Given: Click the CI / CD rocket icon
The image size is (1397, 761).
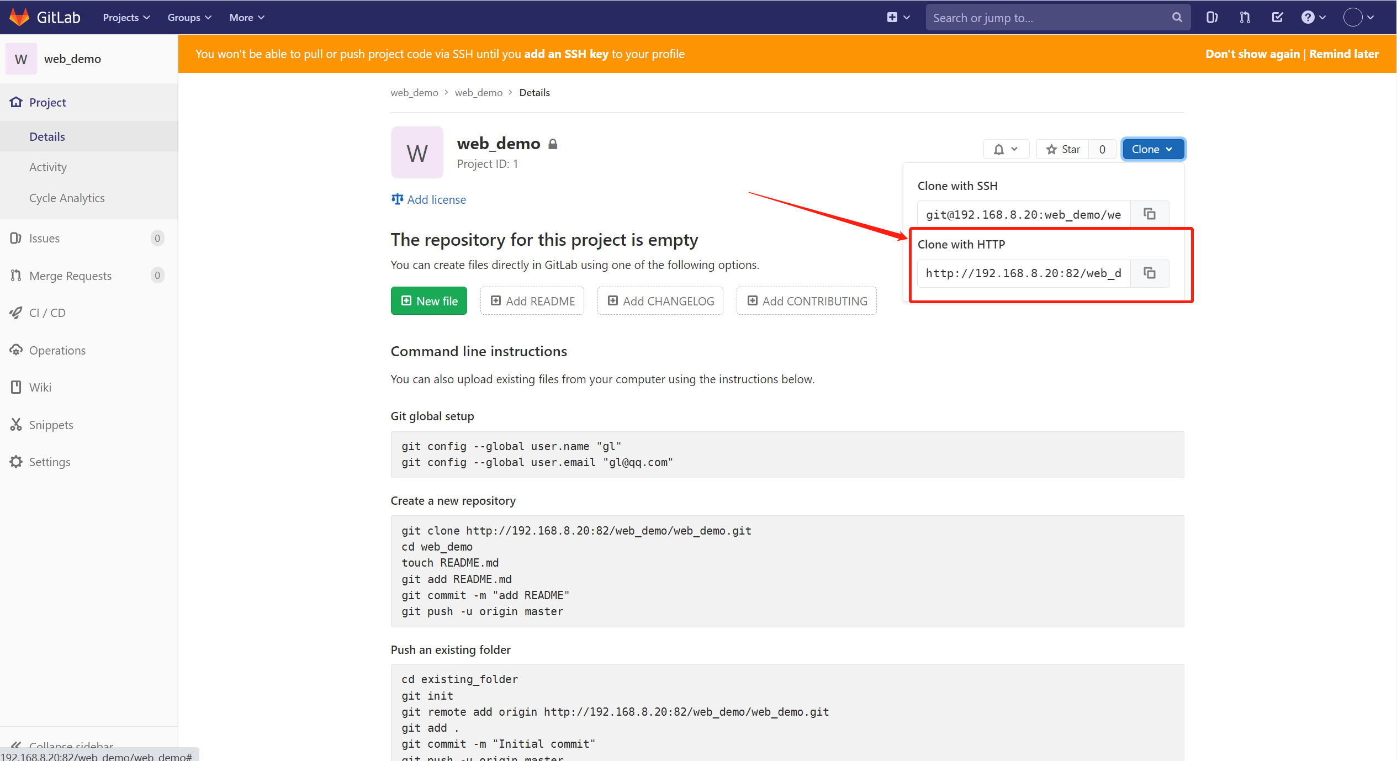Looking at the screenshot, I should [x=16, y=313].
